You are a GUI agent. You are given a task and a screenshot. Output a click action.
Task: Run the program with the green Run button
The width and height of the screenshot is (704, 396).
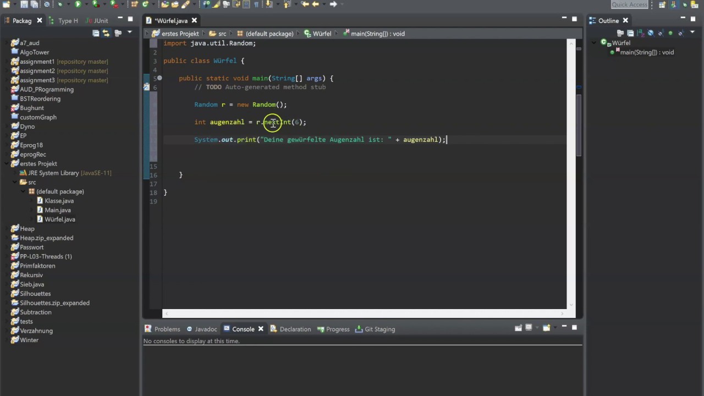(78, 4)
